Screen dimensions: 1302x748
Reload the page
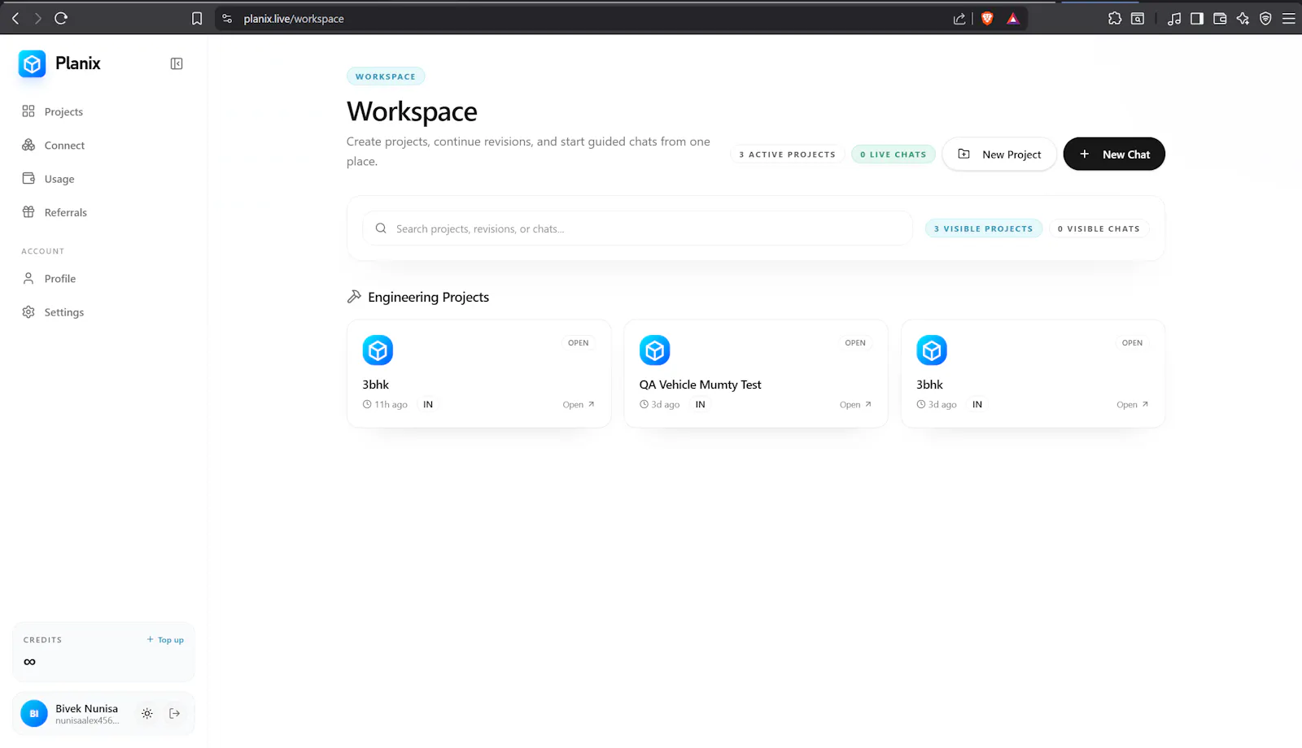tap(61, 18)
